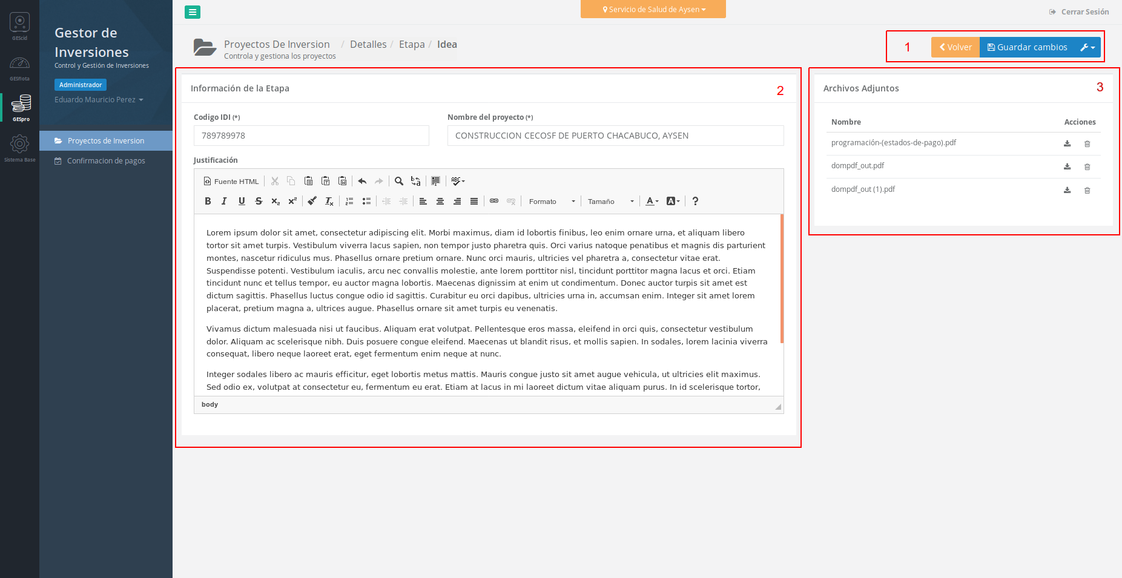The width and height of the screenshot is (1122, 578).
Task: Open the Tamaño font size dropdown
Action: click(x=610, y=202)
